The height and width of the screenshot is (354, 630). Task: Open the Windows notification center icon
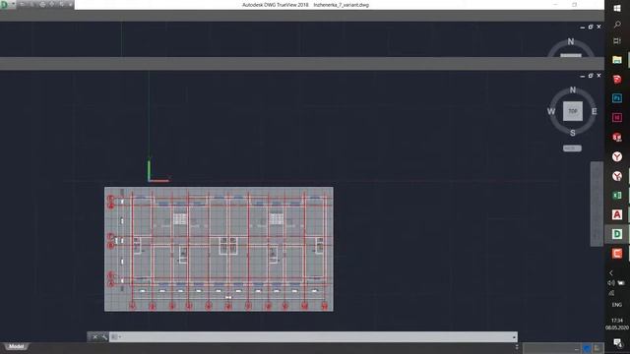(617, 342)
